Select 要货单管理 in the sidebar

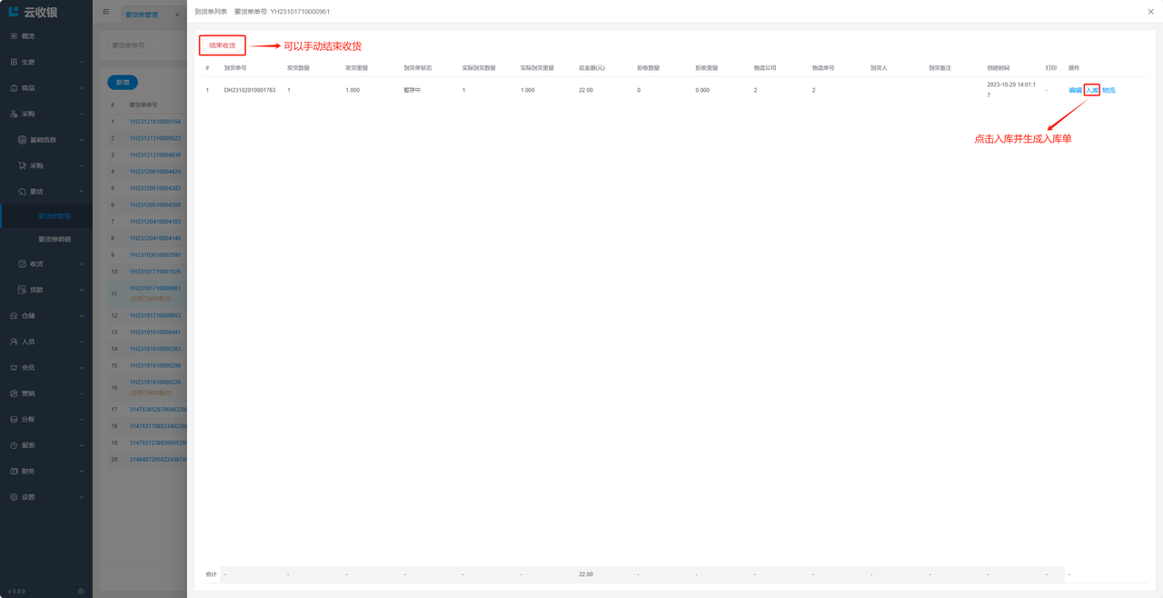click(x=55, y=216)
